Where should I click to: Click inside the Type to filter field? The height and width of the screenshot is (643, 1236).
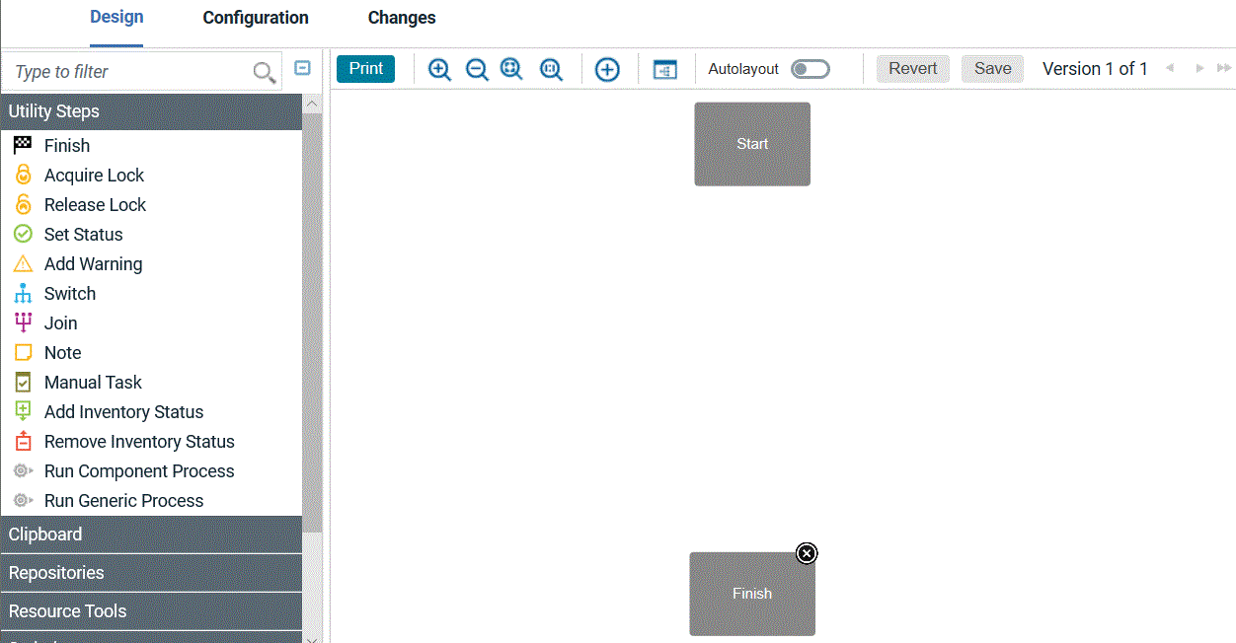point(128,71)
